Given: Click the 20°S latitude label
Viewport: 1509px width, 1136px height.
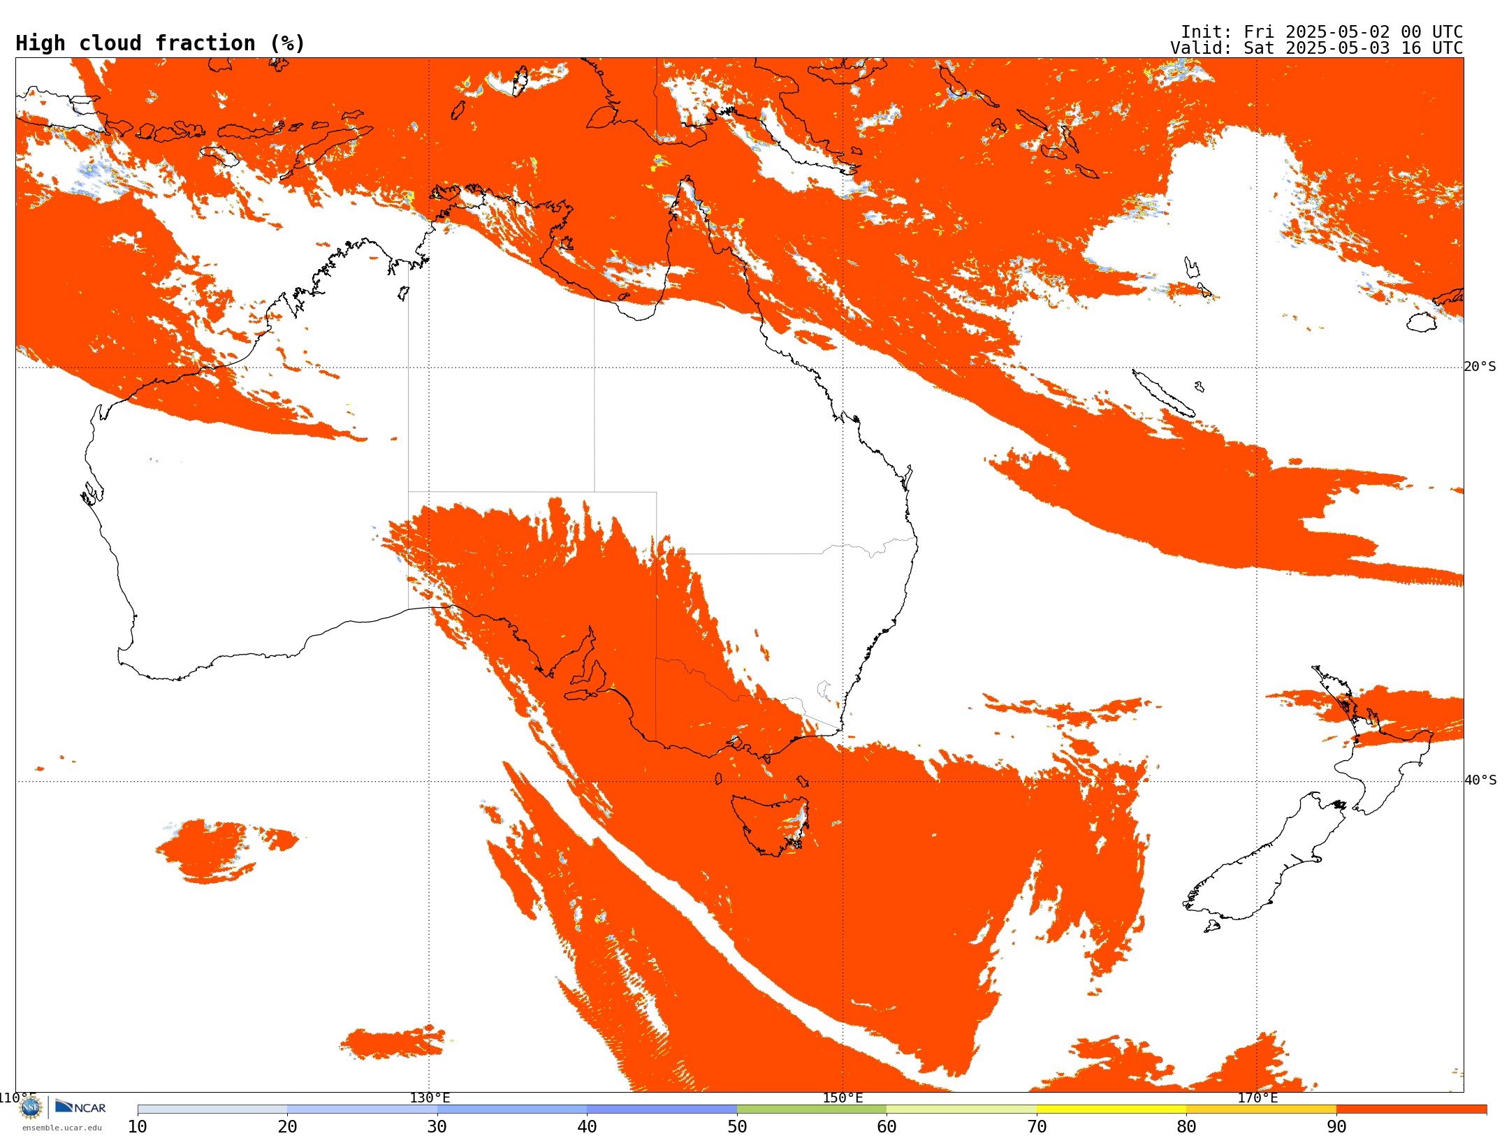Looking at the screenshot, I should 1480,367.
